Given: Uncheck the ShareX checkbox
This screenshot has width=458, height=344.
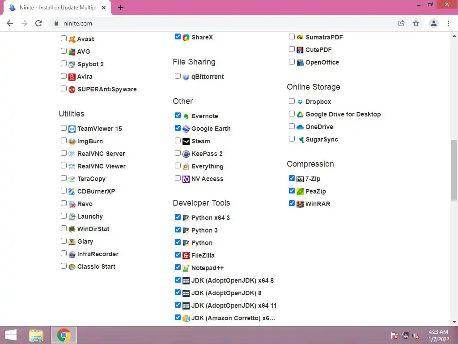Looking at the screenshot, I should point(178,37).
